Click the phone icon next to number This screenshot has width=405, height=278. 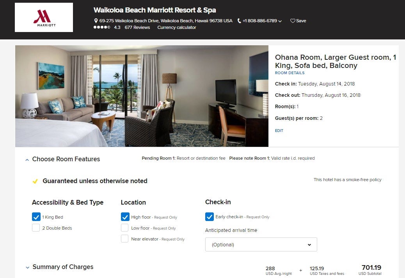click(x=239, y=21)
